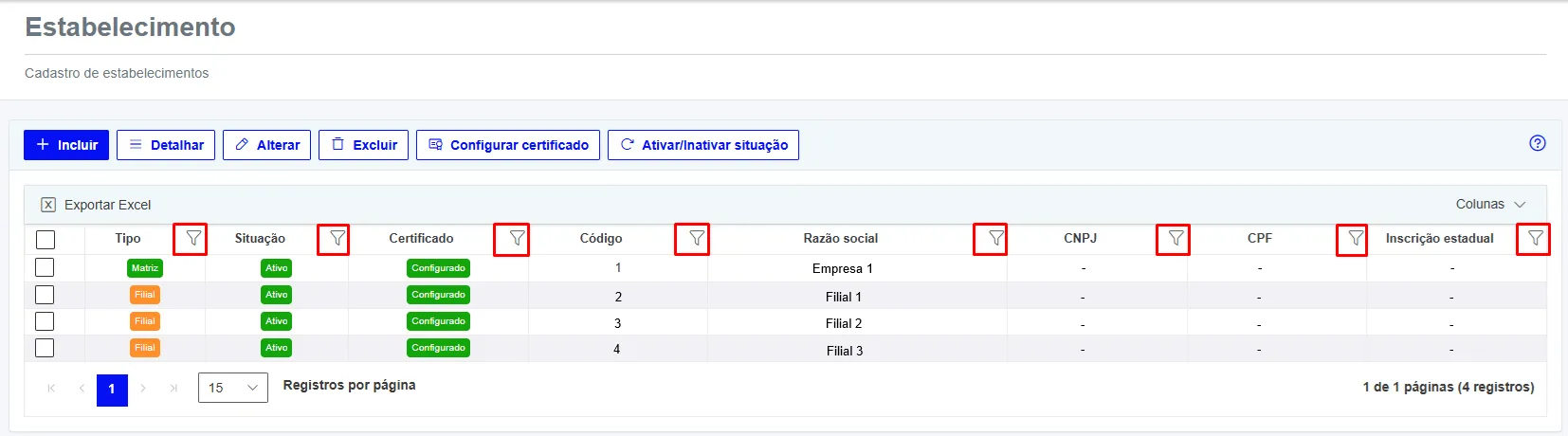Image resolution: width=1568 pixels, height=436 pixels.
Task: Check the select-all checkbox in table header
Action: click(x=46, y=240)
